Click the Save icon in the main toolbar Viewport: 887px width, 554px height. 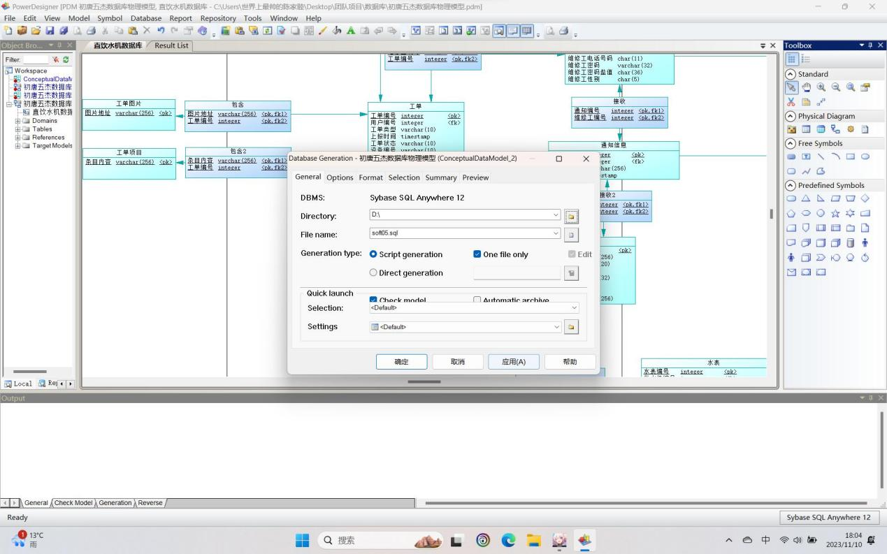50,31
